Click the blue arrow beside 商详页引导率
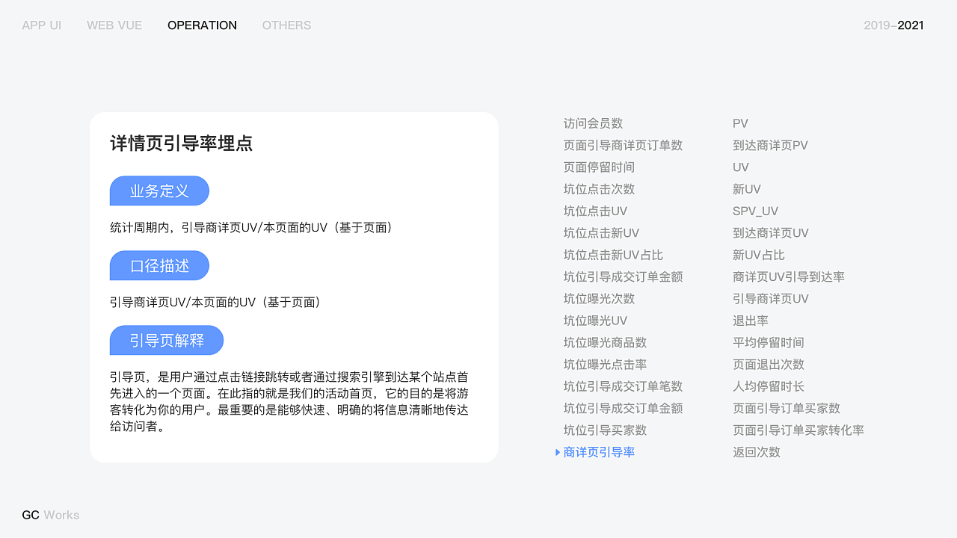Screen dimensions: 957x538 [x=558, y=452]
